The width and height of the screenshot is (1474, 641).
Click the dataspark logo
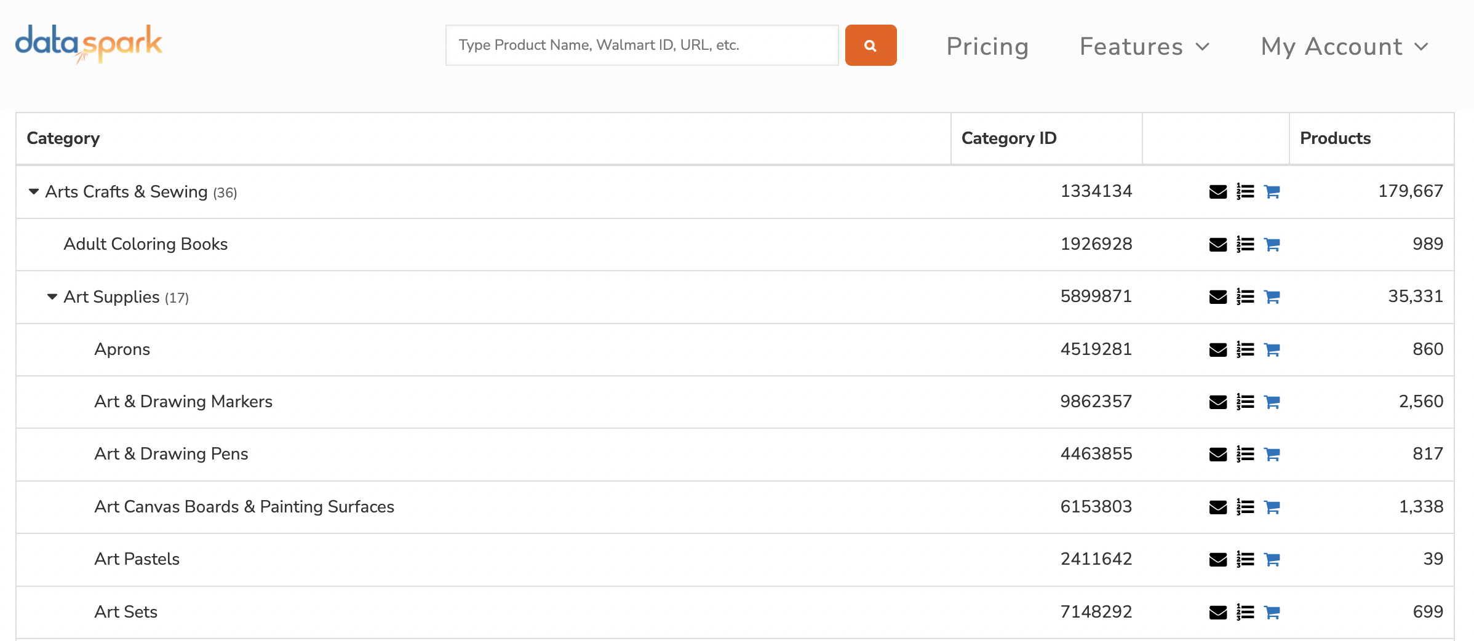tap(89, 44)
